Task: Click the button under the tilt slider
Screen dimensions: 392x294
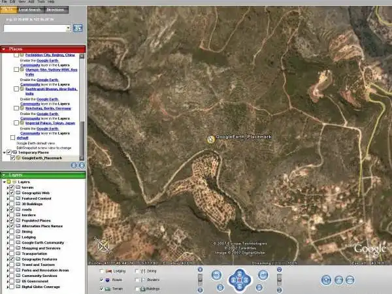Action: point(279,290)
